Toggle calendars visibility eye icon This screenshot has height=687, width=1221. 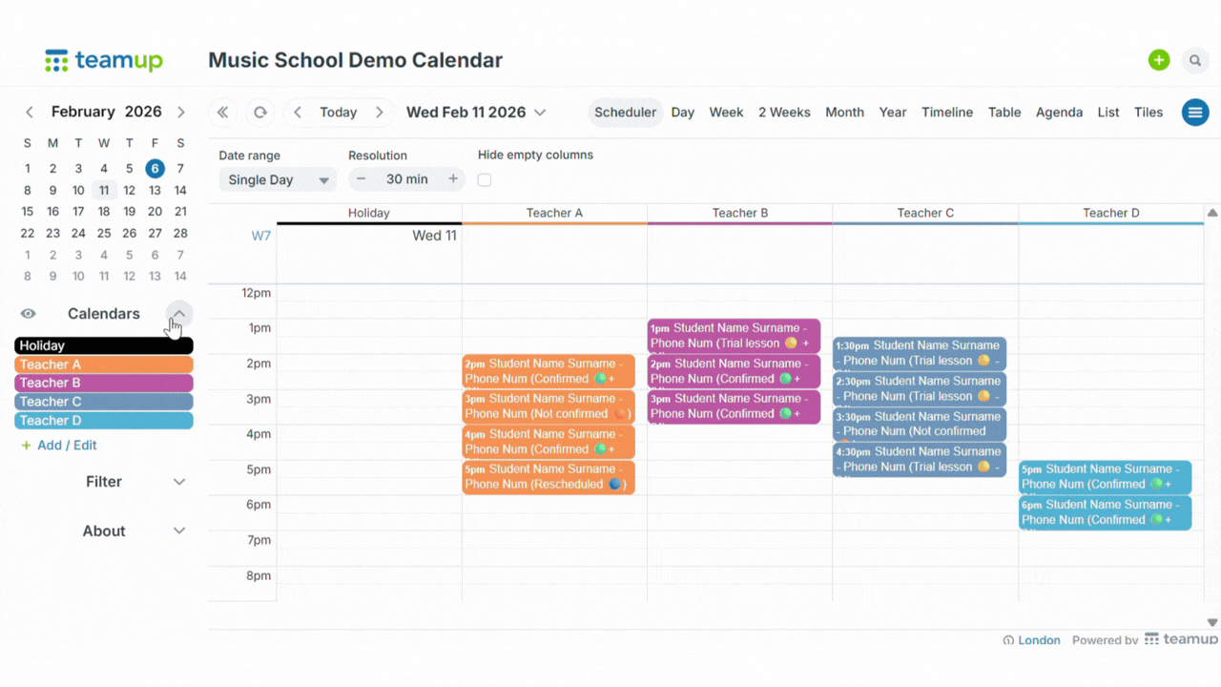point(29,314)
